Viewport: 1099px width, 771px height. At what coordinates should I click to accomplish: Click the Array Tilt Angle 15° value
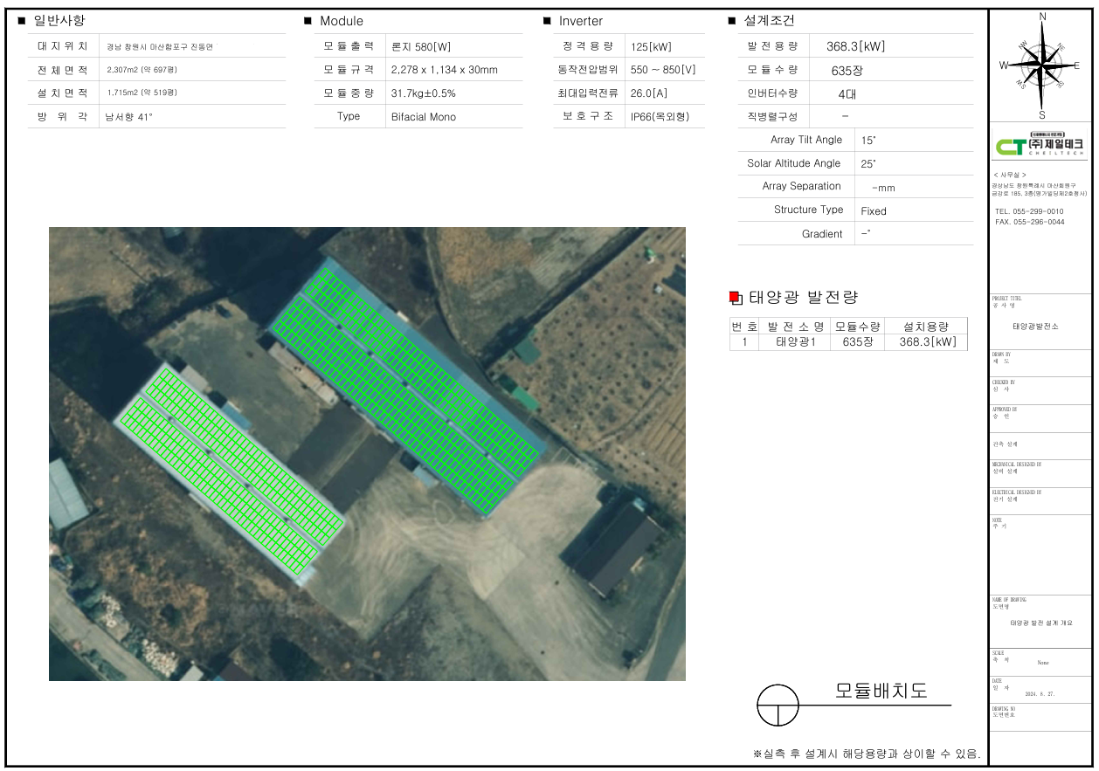pos(868,140)
